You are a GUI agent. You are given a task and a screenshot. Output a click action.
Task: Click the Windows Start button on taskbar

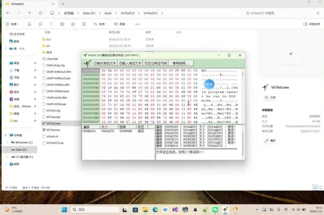click(64, 210)
